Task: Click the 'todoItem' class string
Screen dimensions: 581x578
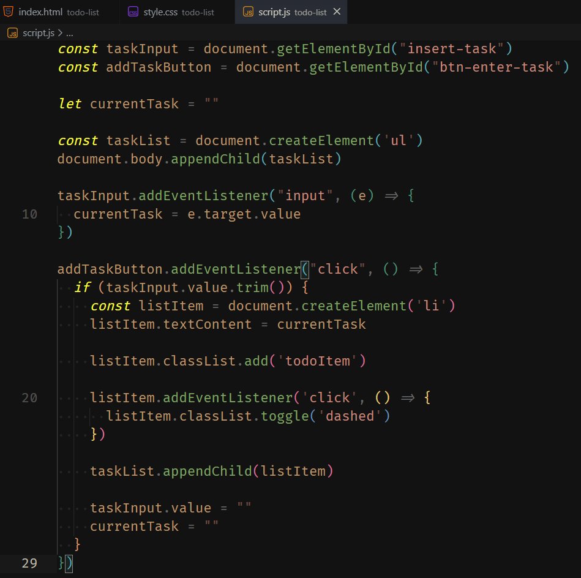Action: pyautogui.click(x=317, y=361)
